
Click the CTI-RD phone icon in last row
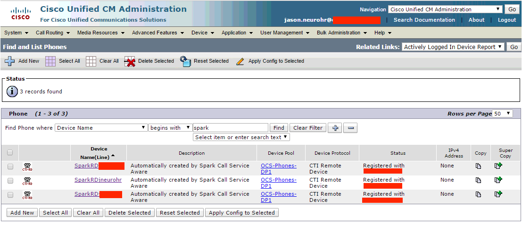pyautogui.click(x=27, y=195)
